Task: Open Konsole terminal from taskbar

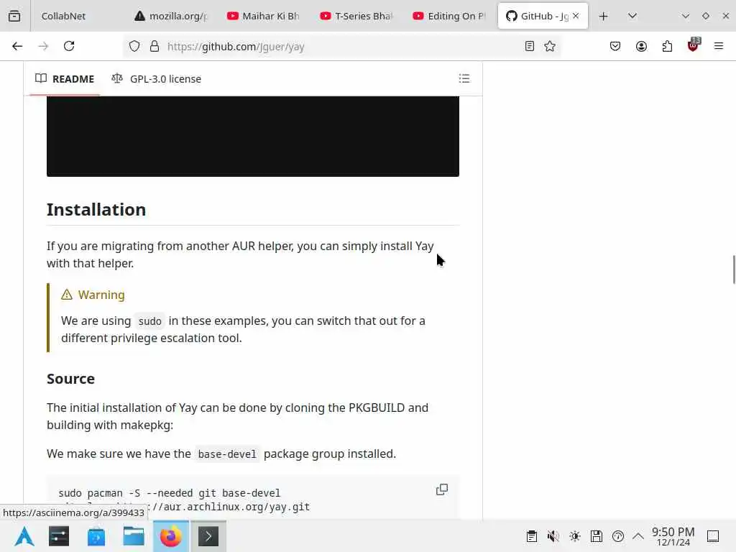Action: (208, 536)
